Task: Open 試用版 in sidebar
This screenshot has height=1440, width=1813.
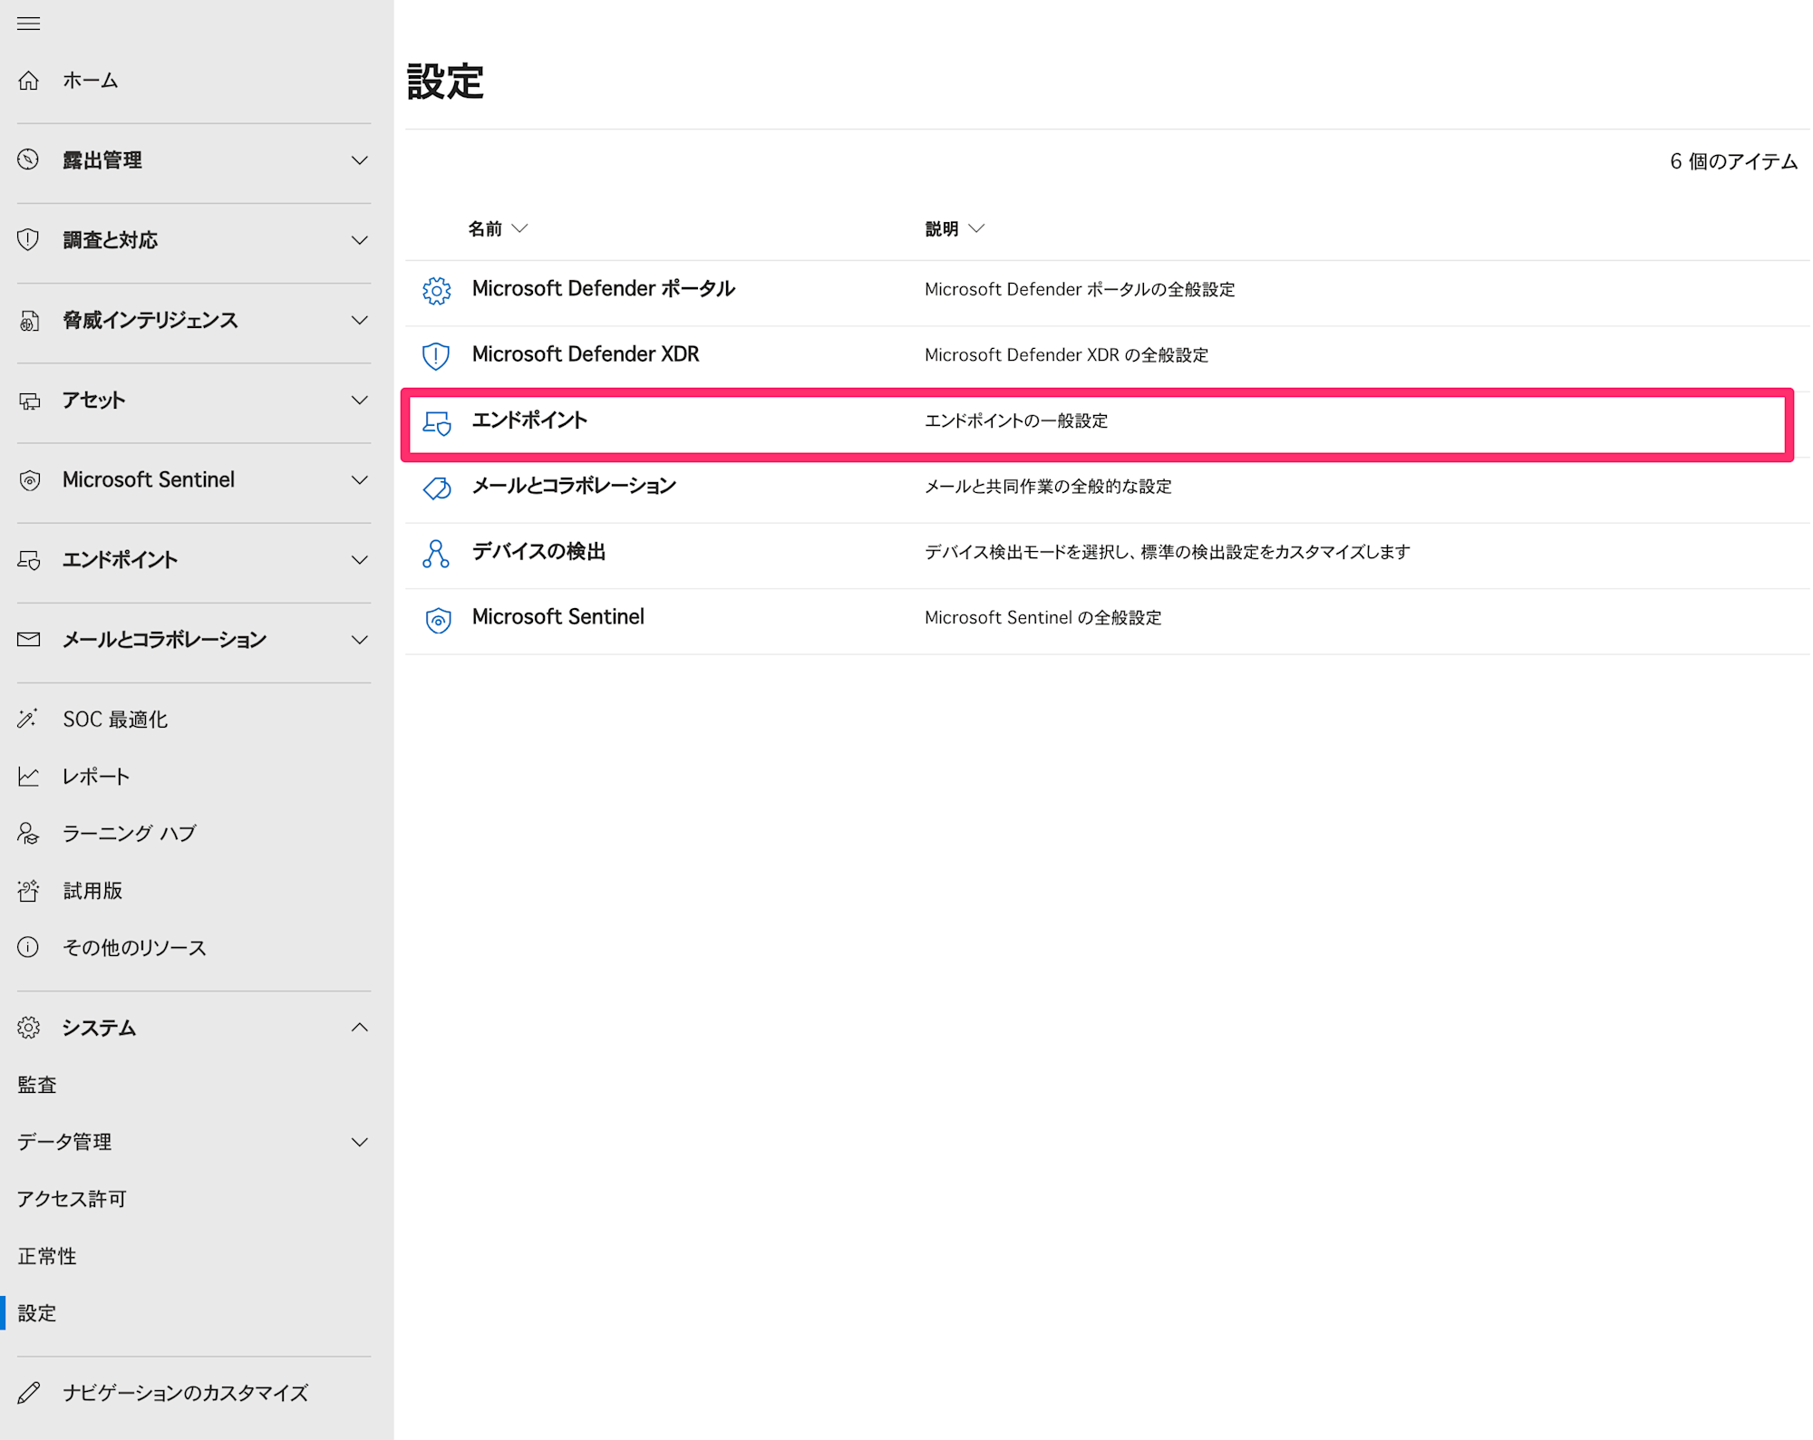Action: click(92, 891)
